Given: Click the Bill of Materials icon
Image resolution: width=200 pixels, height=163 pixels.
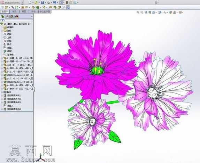Looking at the screenshot, I should pos(55,7).
